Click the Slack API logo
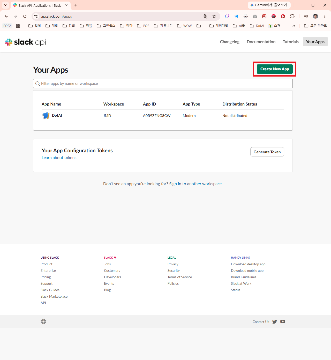 (x=26, y=42)
